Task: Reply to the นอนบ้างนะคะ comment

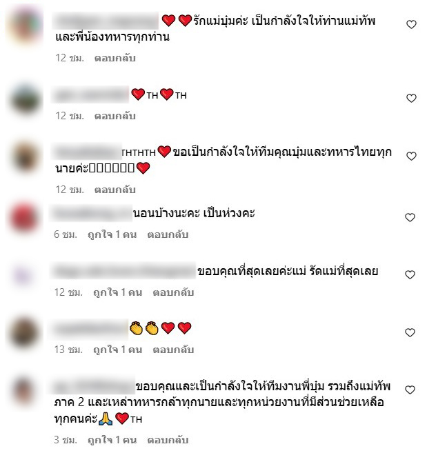Action: point(168,234)
